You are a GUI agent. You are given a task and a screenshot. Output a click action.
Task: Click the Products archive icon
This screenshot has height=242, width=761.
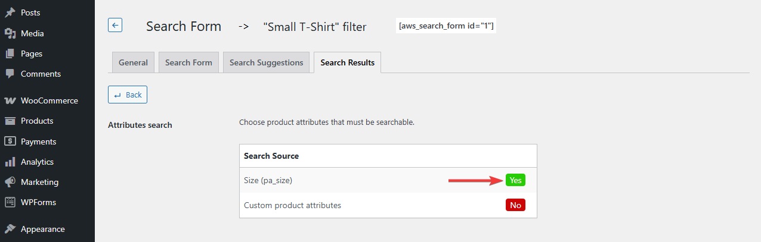pos(10,121)
